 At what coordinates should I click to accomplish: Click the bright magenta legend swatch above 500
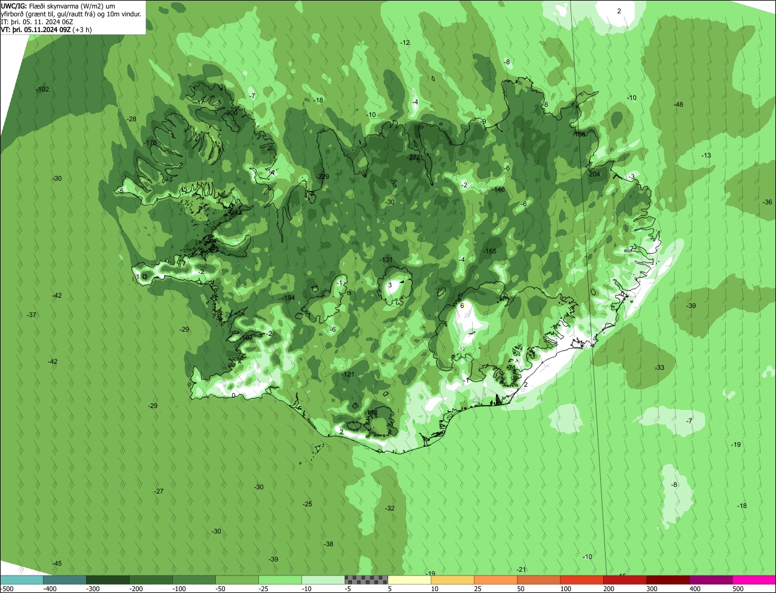tap(754, 580)
